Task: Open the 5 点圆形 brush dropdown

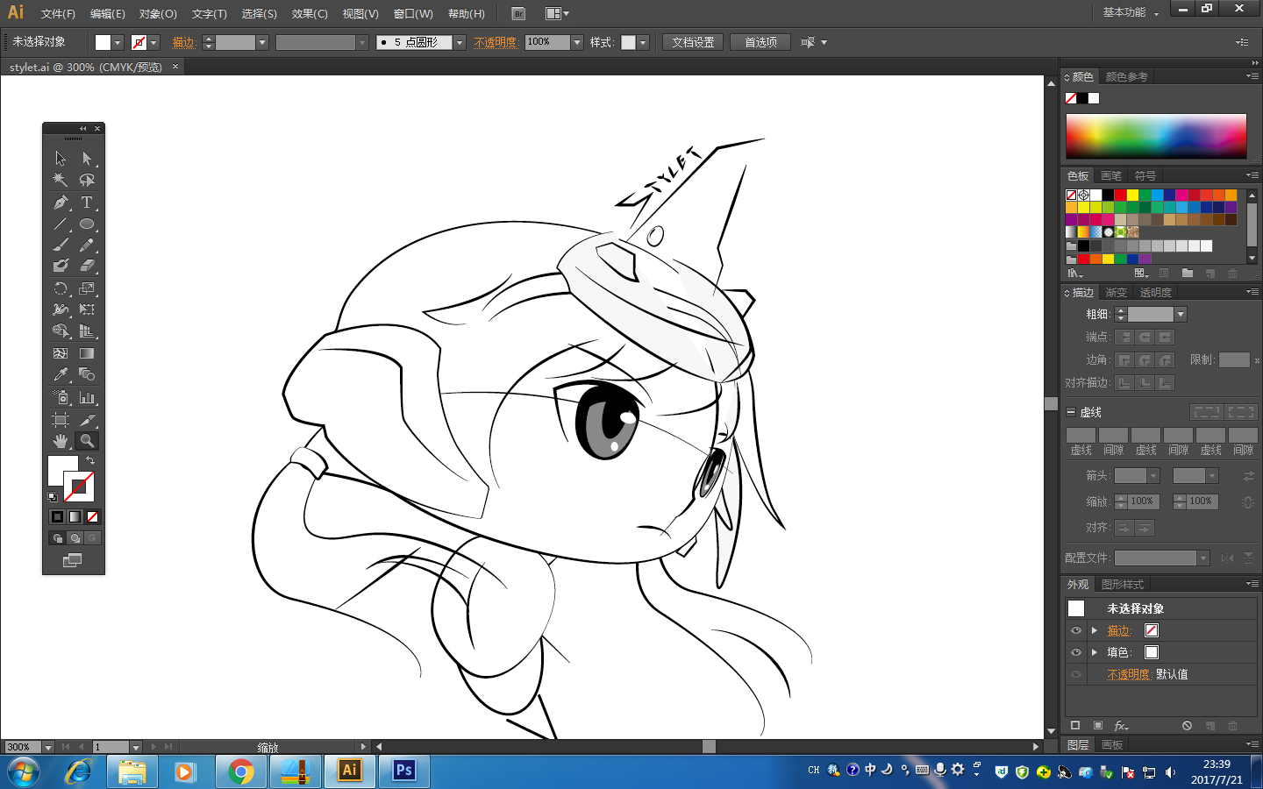Action: (459, 42)
